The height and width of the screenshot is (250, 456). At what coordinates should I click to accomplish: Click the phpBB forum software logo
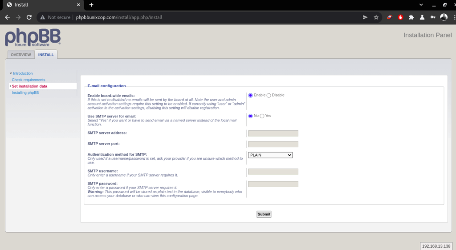pos(33,37)
